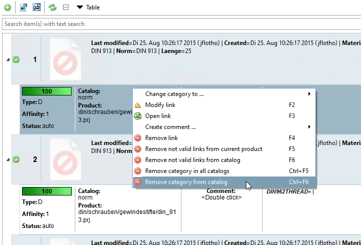Click Status: auto under row 1
Screen dimensions: 361x245
38,126
